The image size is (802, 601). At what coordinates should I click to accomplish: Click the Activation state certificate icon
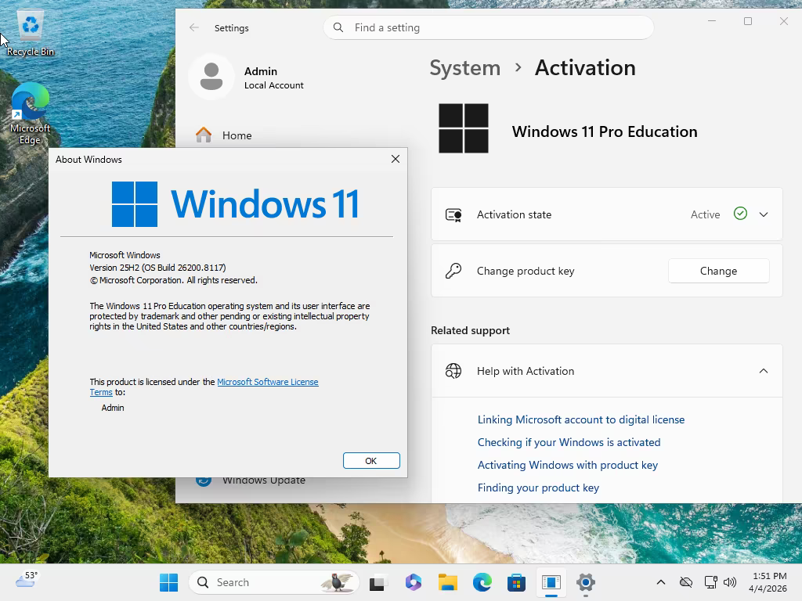pyautogui.click(x=453, y=214)
